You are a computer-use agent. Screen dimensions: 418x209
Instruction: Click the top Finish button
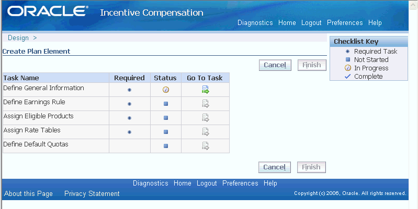pyautogui.click(x=312, y=65)
